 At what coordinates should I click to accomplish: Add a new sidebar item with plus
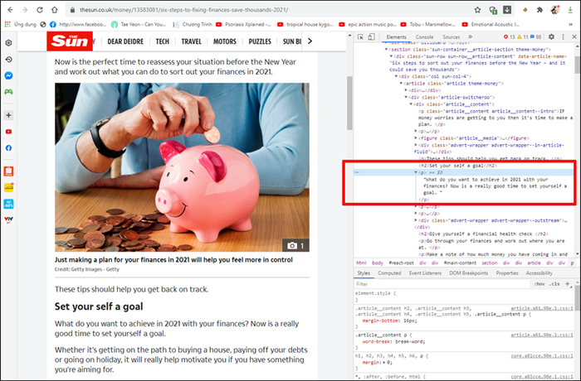8,115
